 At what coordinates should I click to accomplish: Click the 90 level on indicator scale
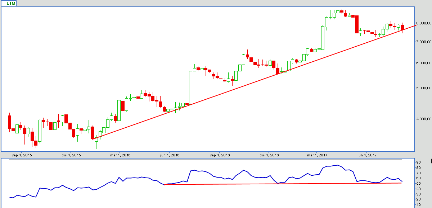pyautogui.click(x=419, y=163)
